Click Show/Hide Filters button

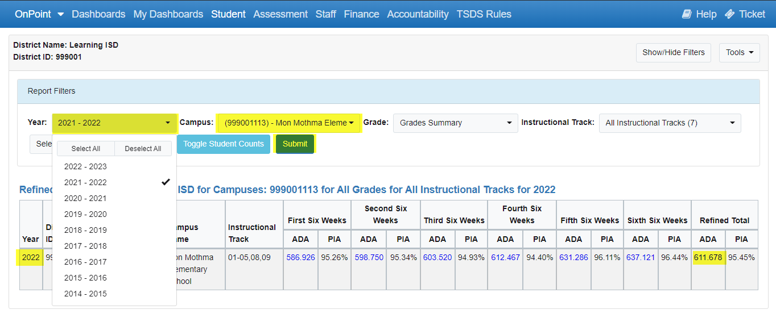click(x=673, y=52)
